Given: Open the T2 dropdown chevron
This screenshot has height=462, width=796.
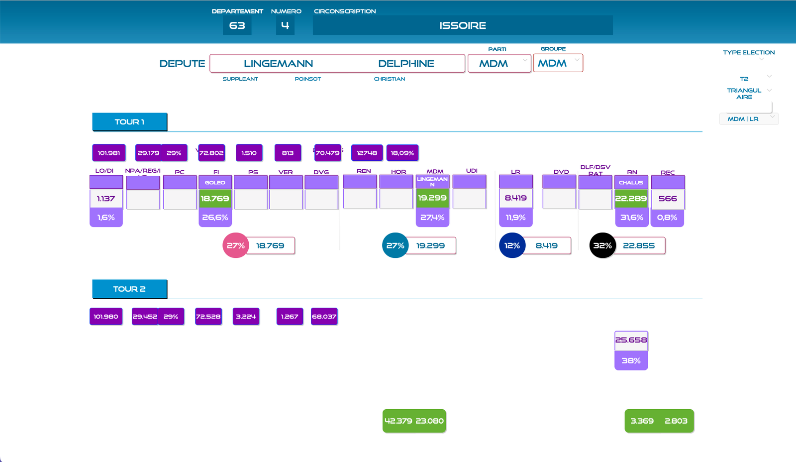Looking at the screenshot, I should click(x=769, y=77).
